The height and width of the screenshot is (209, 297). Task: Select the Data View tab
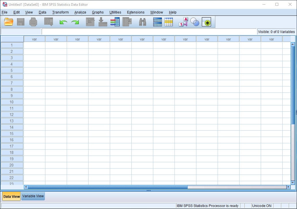(12, 196)
